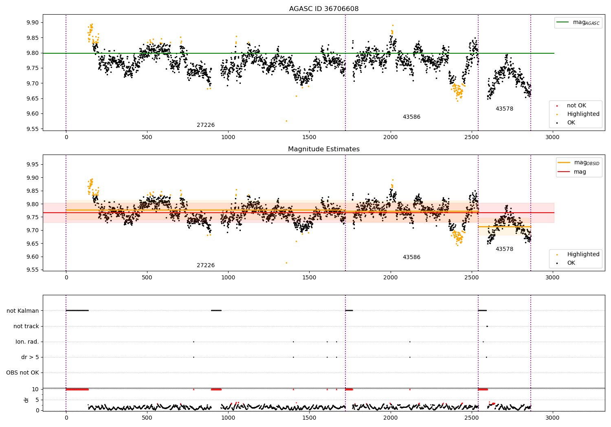
Task: Click the 43578 OBSID label in top plot
Action: pos(504,109)
